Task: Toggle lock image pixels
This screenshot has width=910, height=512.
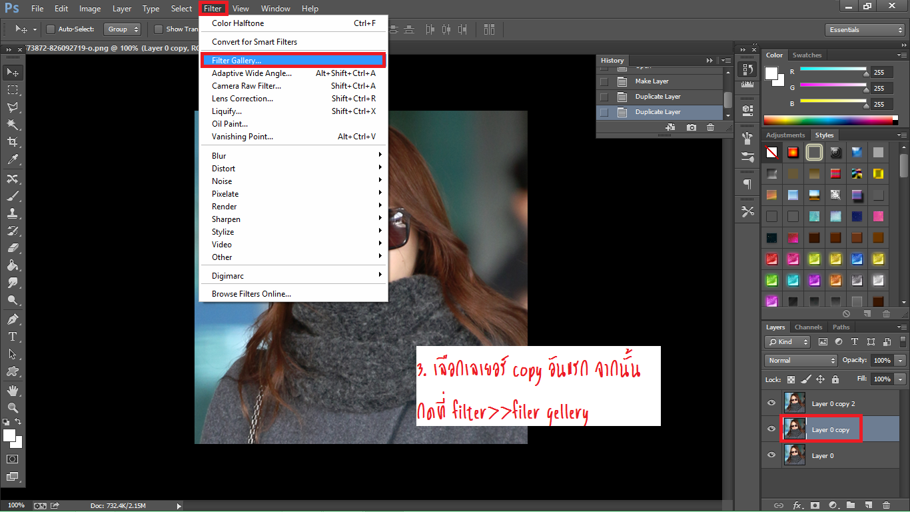Action: tap(805, 379)
